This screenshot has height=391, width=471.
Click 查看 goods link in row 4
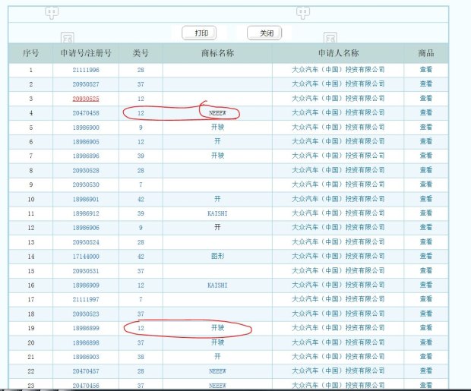coord(426,113)
